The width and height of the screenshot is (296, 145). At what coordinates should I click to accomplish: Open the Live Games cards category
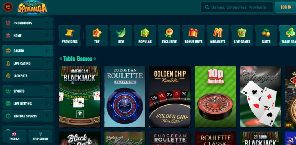tap(242, 36)
